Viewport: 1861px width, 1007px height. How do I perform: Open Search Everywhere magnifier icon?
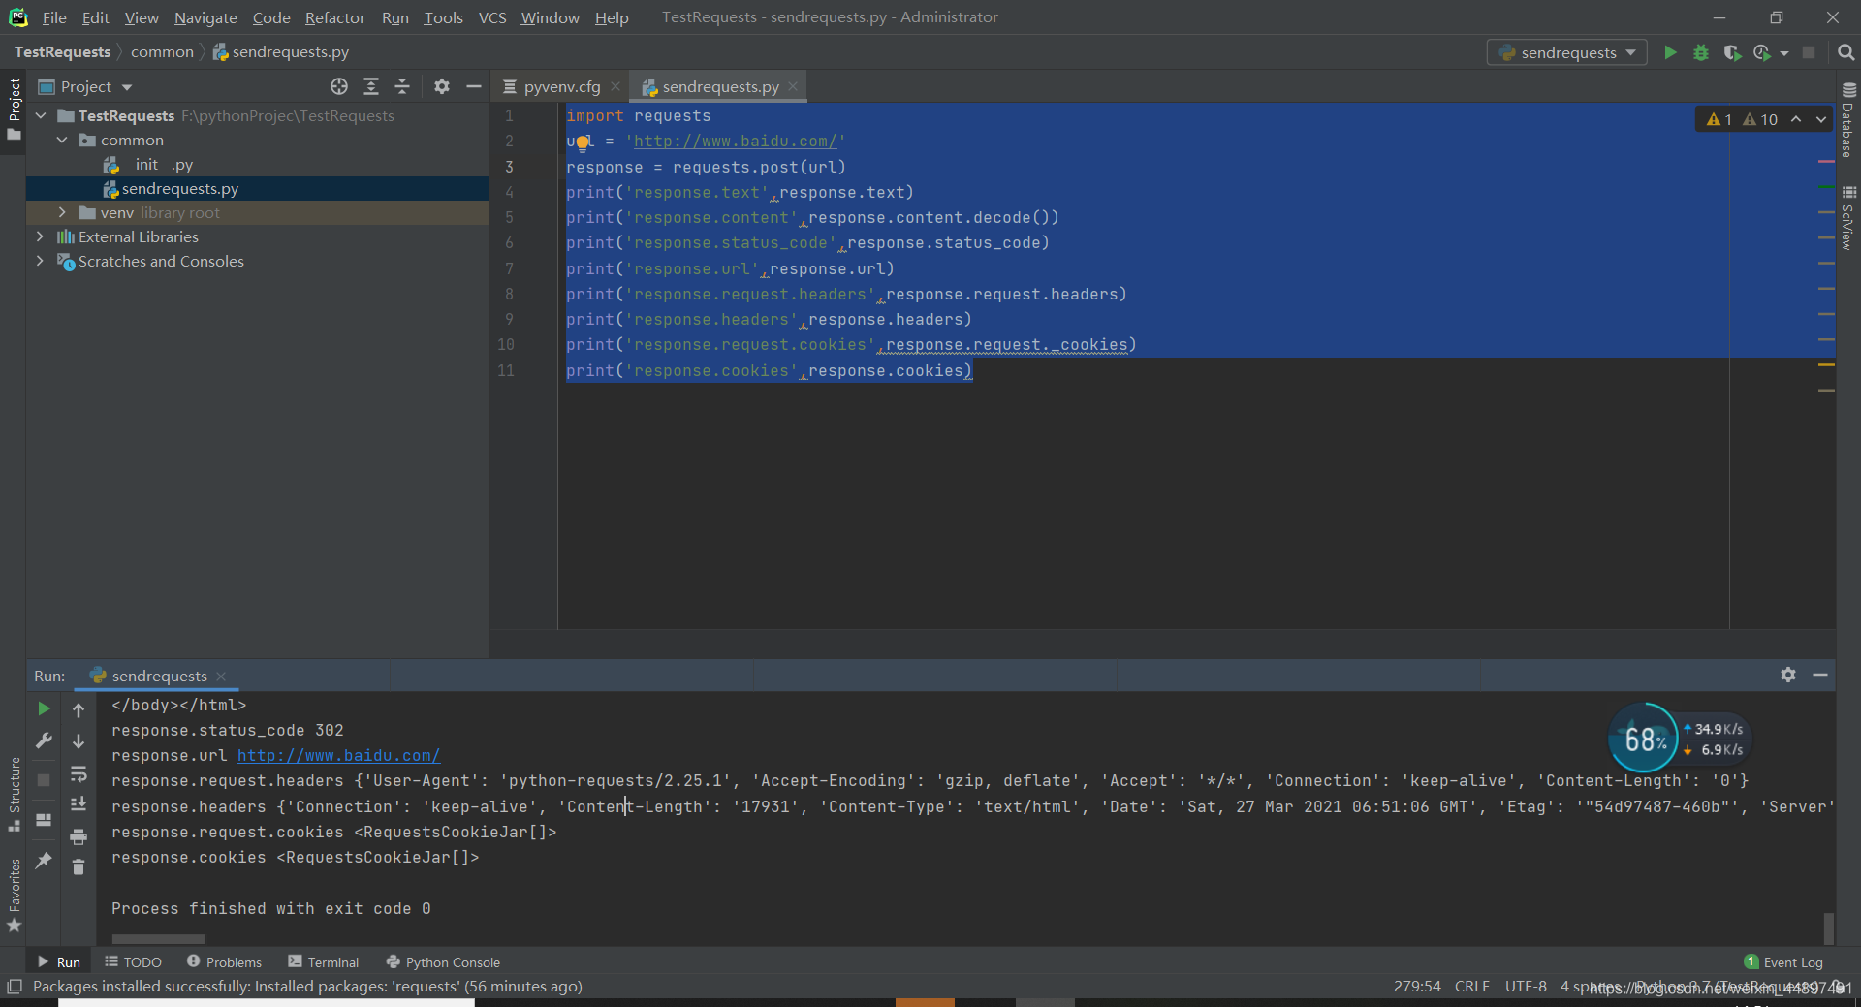click(x=1845, y=52)
